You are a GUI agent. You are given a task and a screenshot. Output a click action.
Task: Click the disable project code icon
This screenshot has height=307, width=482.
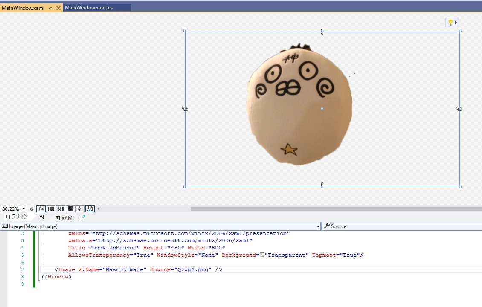(90, 209)
